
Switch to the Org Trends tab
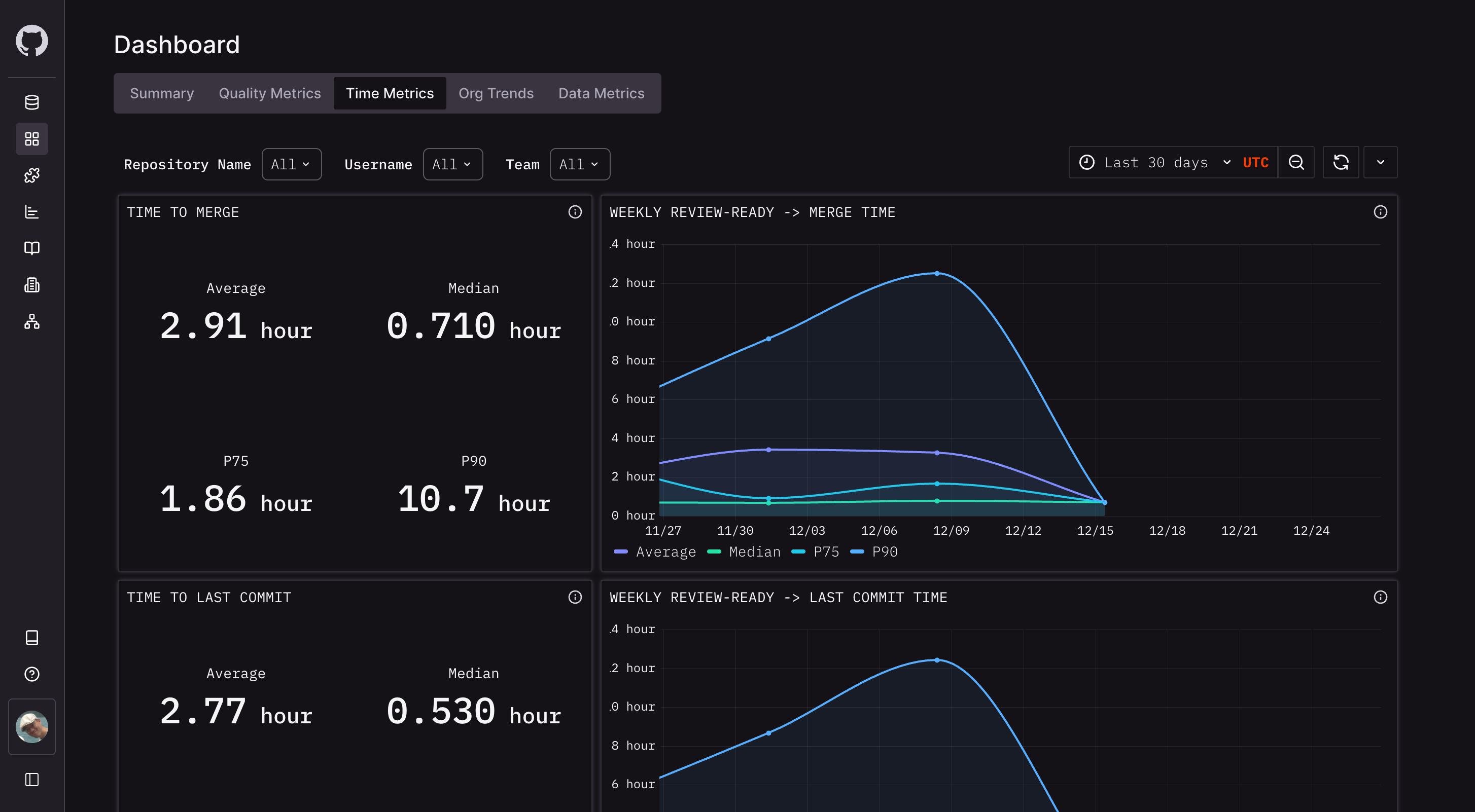[x=496, y=93]
